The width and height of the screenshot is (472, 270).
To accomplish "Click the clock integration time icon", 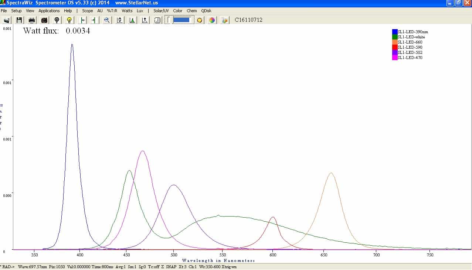I will coord(157,20).
